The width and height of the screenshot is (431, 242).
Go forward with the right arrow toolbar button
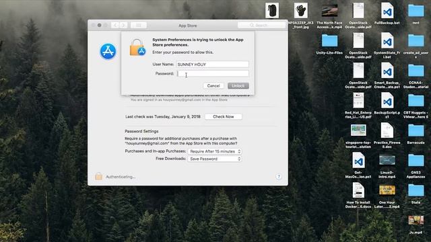click(123, 26)
